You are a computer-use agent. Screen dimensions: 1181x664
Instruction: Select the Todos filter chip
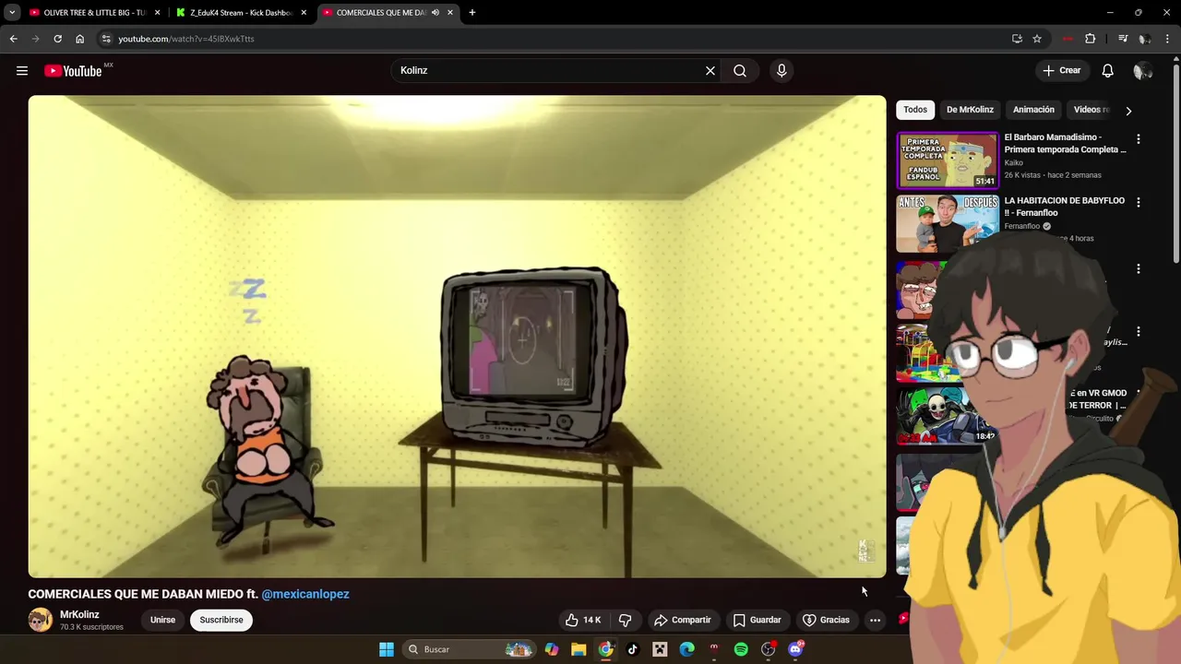click(x=915, y=110)
